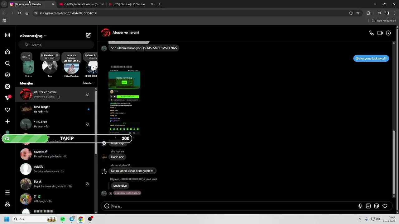Go to the Home feed icon in the sidebar

7,52
